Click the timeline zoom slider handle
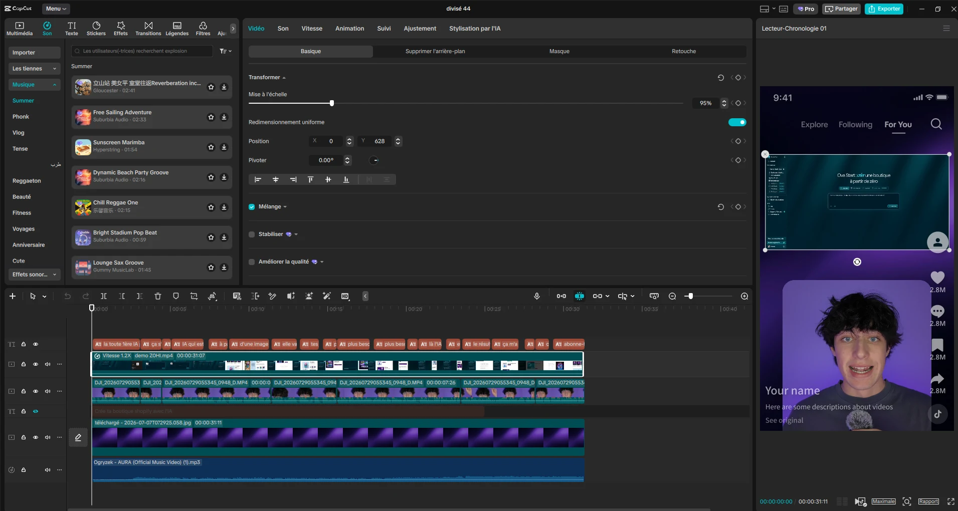This screenshot has height=511, width=958. [x=690, y=296]
